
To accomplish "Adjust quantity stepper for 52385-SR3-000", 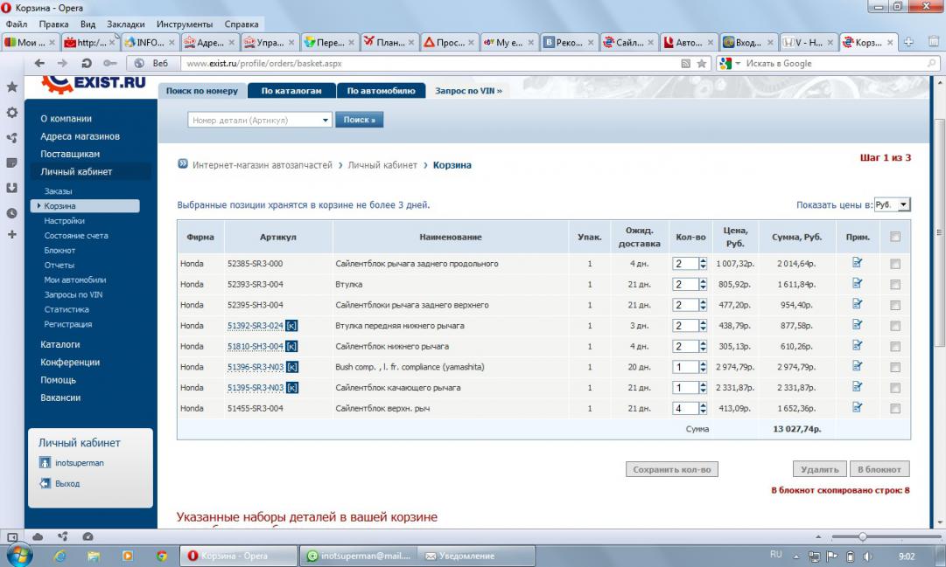I will pyautogui.click(x=702, y=263).
